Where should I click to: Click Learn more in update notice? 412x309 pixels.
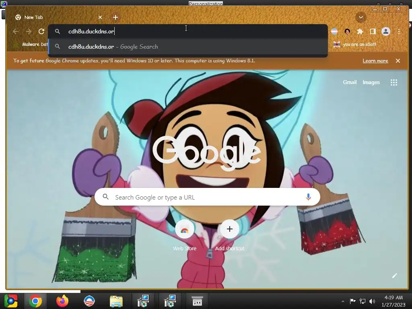(375, 61)
